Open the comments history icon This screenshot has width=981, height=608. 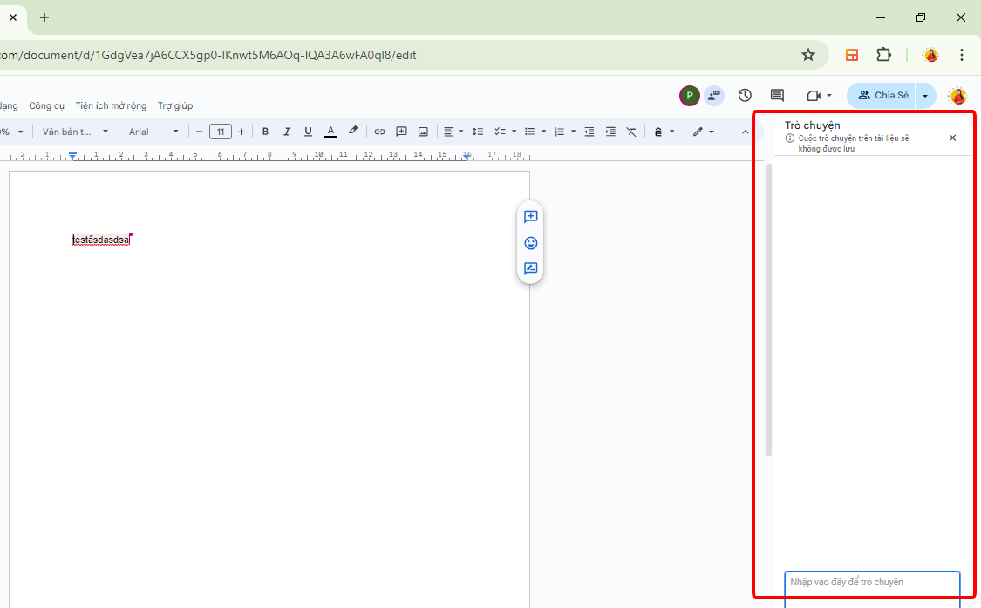[x=777, y=96]
